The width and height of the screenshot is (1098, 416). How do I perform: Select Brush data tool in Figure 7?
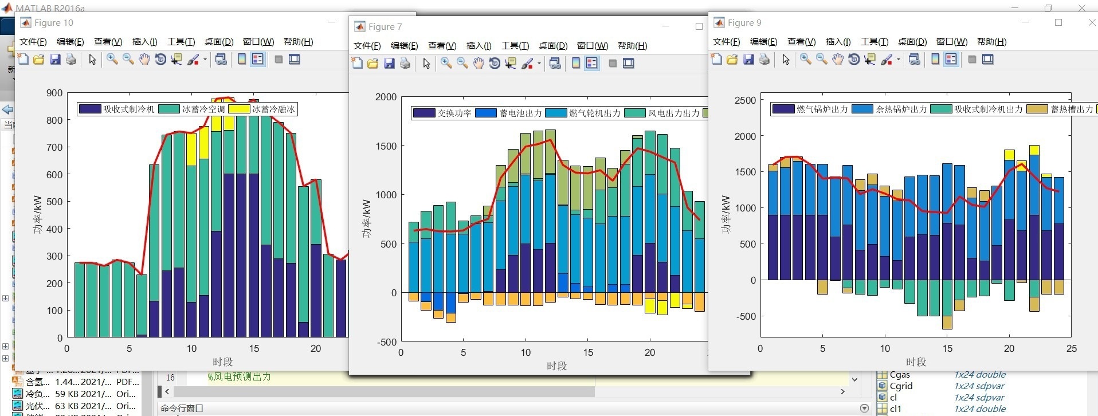tap(527, 63)
